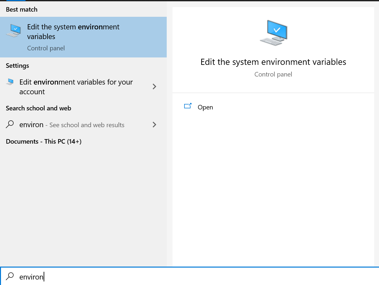Click the Settings section header
Screen dimensions: 379x285
pos(17,66)
